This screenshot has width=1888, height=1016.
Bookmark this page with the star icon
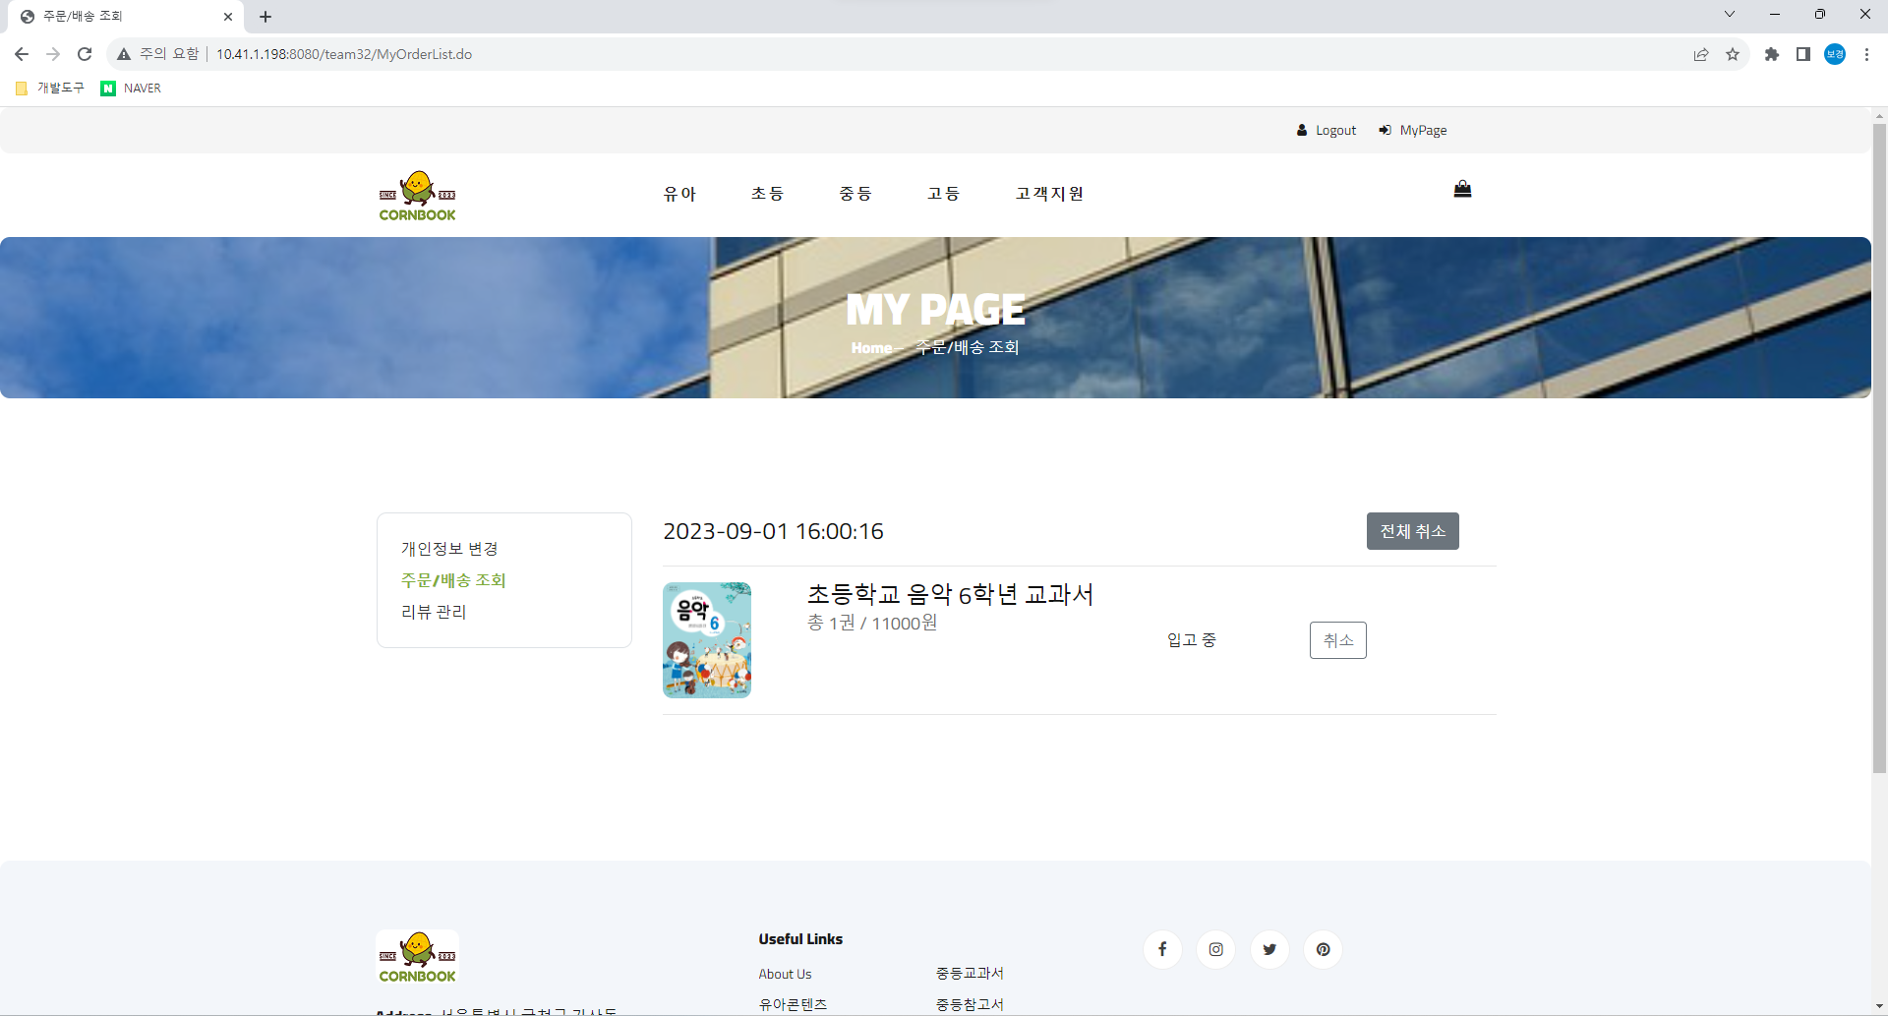(1733, 54)
